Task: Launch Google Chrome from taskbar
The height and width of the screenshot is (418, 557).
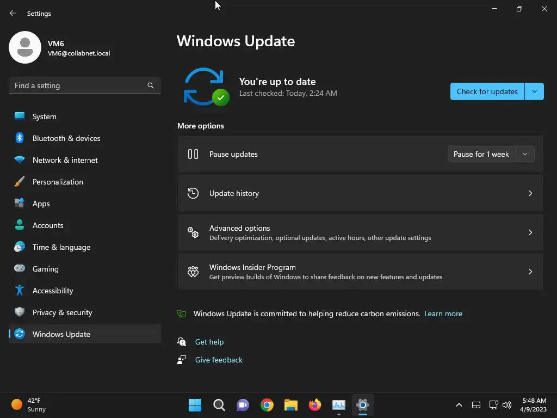Action: pos(267,405)
